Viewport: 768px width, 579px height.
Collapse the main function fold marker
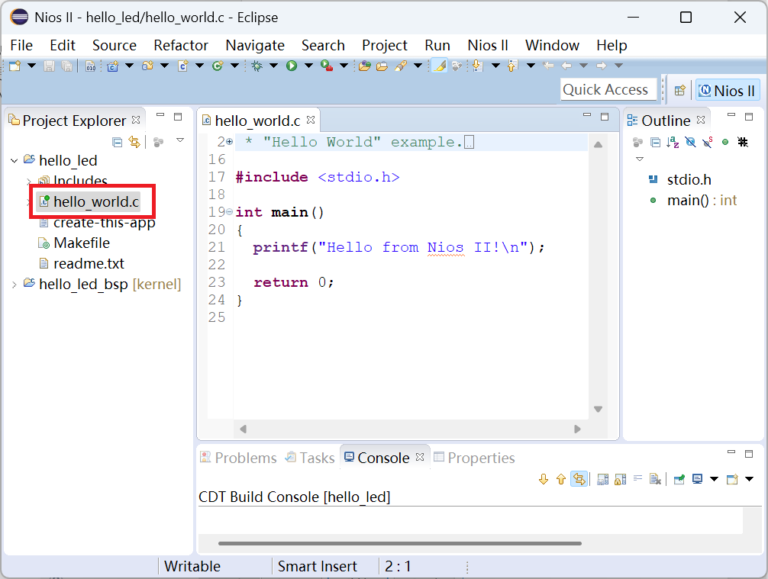[x=229, y=212]
